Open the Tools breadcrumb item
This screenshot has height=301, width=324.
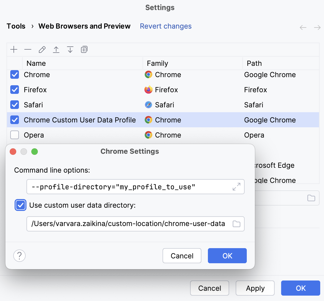(x=16, y=26)
